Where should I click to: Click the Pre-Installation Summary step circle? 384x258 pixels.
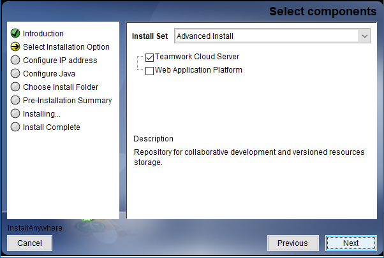click(x=15, y=100)
